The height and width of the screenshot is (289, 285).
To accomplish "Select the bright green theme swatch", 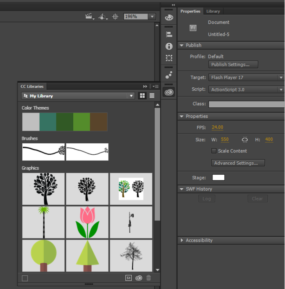I will coord(82,122).
